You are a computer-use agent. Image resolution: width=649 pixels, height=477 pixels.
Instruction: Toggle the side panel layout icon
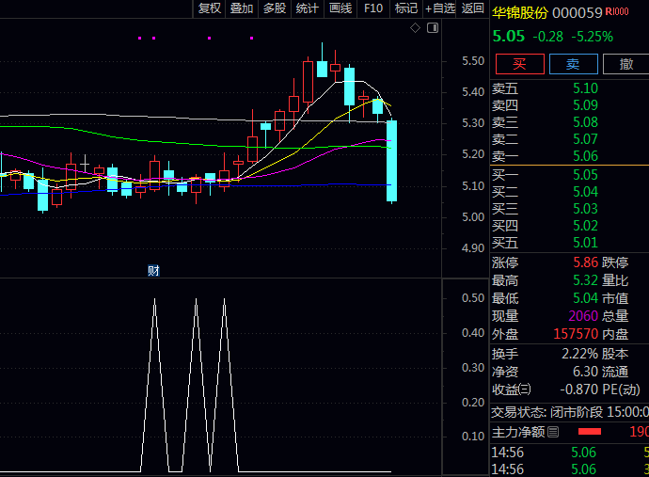[x=433, y=27]
